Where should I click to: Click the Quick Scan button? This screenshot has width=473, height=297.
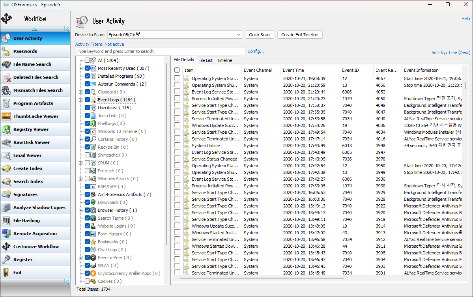tap(260, 35)
